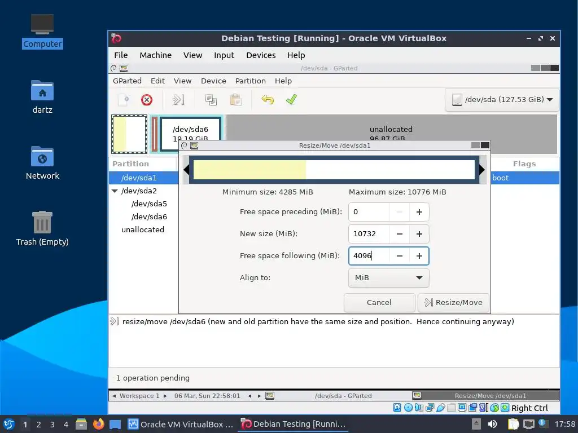The height and width of the screenshot is (433, 578).
Task: Click the Copy partition toolbar icon
Action: pos(211,100)
